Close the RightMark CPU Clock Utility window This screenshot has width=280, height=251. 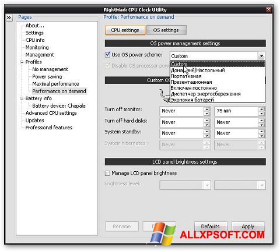(268, 9)
